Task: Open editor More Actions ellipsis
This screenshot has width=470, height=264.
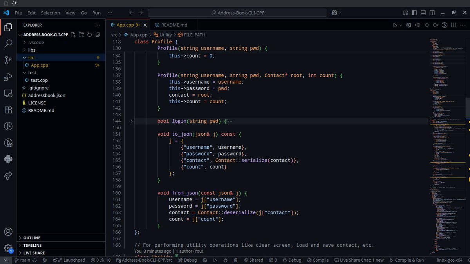Action: pyautogui.click(x=463, y=25)
